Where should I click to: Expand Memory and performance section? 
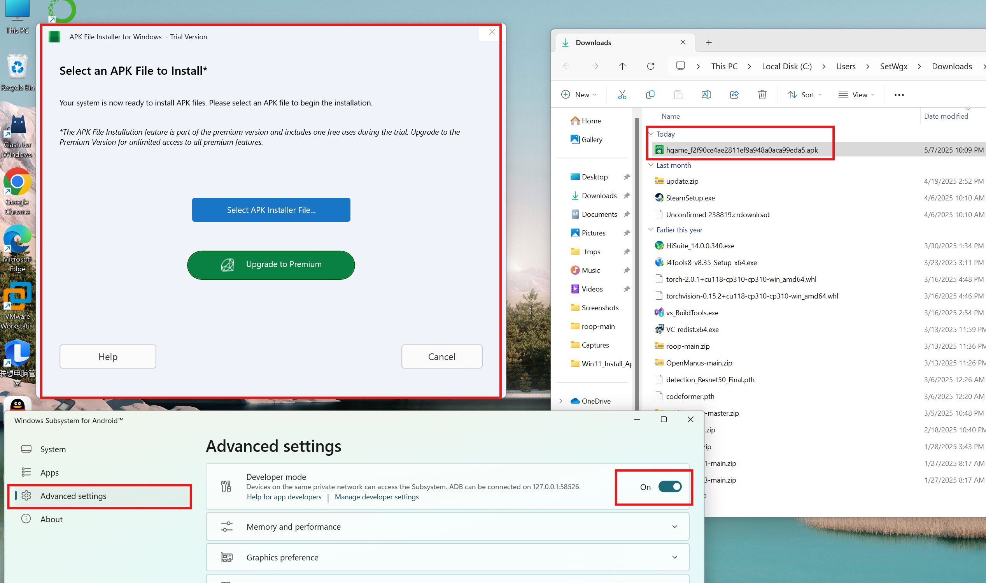tap(447, 527)
